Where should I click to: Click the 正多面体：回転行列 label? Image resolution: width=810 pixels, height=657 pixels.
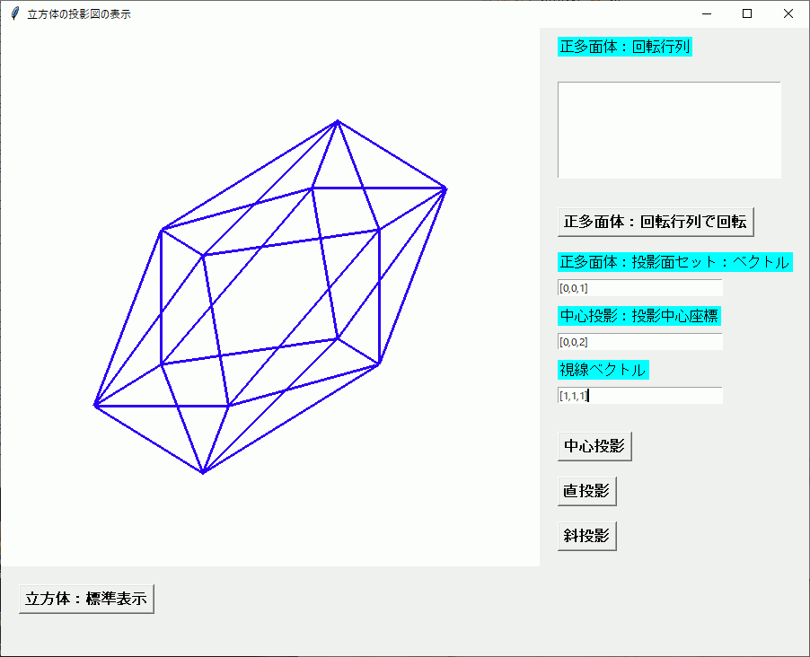(624, 47)
